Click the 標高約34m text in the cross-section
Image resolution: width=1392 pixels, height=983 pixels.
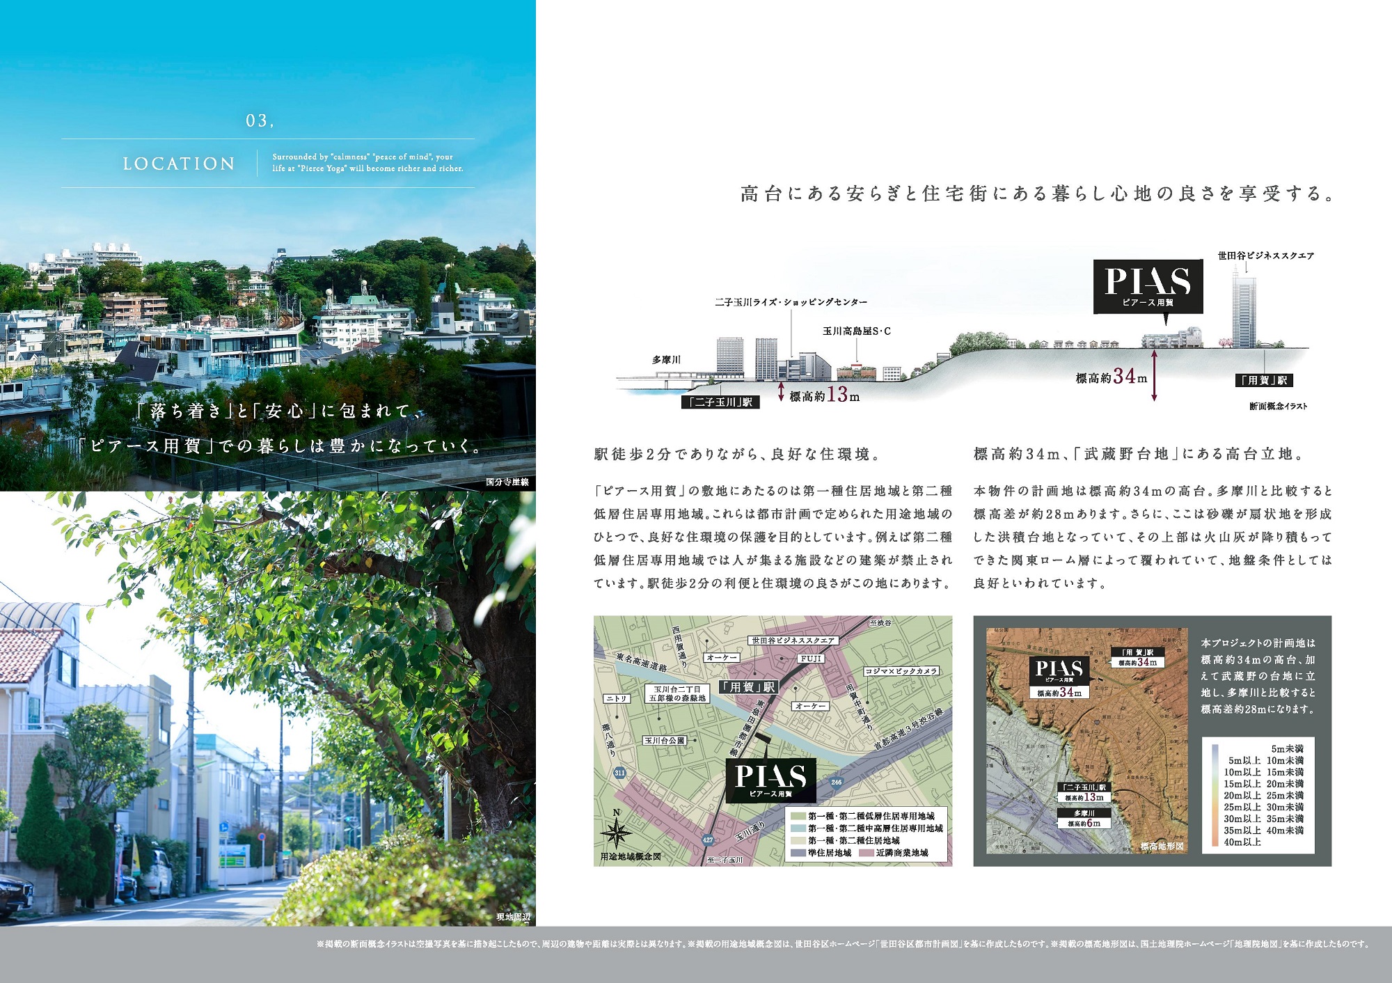[1112, 377]
